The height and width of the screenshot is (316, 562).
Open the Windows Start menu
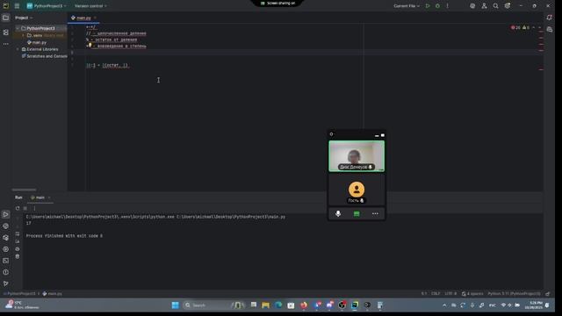click(176, 305)
